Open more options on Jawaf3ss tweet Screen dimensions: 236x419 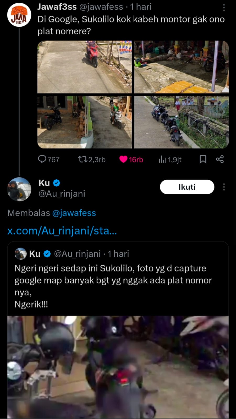224,8
